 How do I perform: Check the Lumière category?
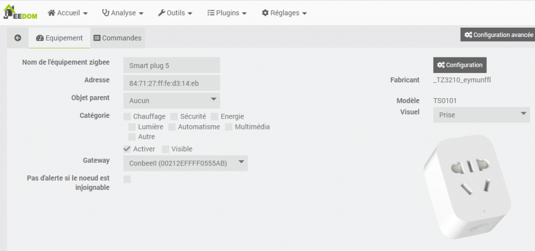point(132,127)
